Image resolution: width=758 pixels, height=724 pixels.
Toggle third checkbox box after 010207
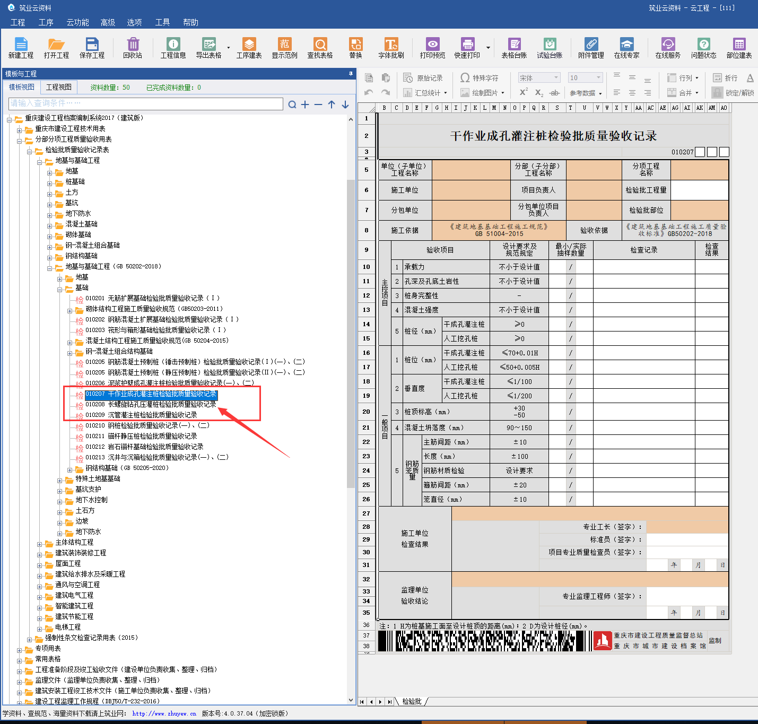click(x=724, y=152)
